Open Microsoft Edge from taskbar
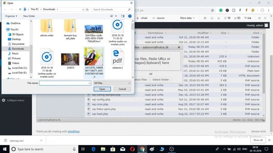Viewport: 273px width, 153px height. [x=93, y=149]
